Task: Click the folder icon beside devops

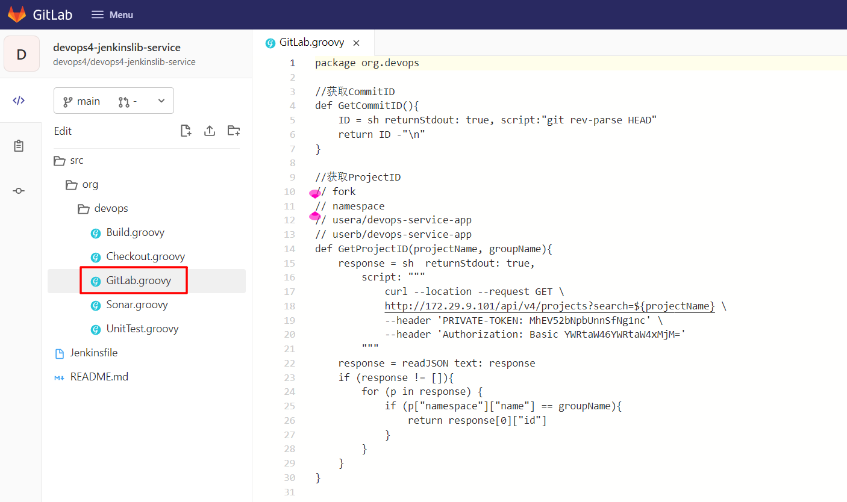Action: click(x=83, y=209)
